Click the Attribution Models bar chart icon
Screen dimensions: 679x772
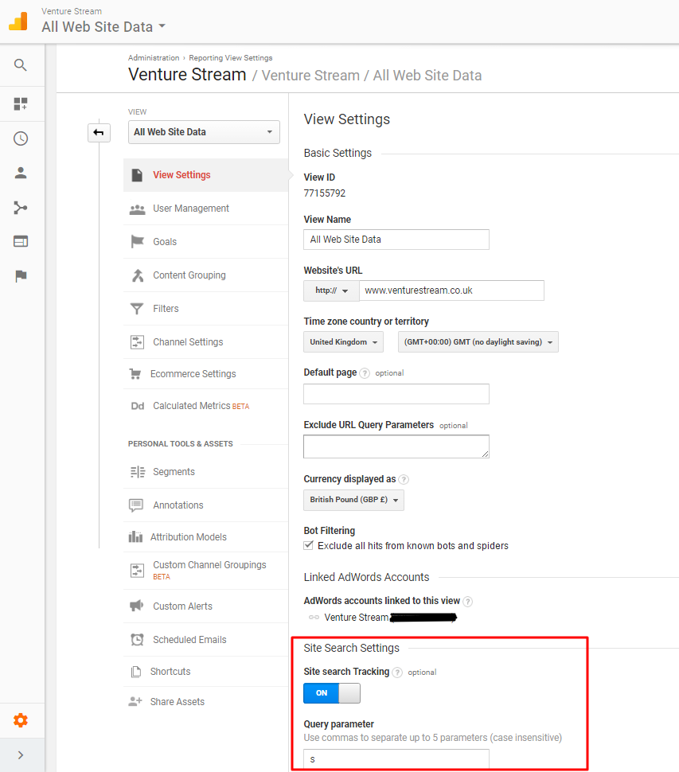coord(135,536)
